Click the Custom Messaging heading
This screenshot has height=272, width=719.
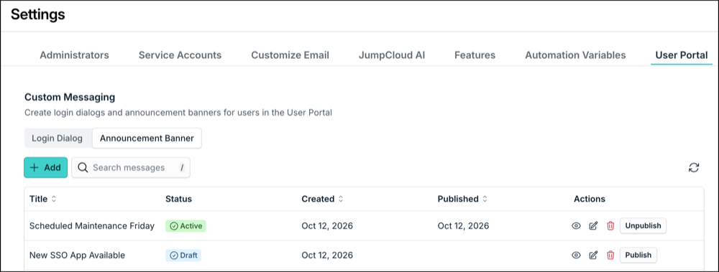coord(70,97)
